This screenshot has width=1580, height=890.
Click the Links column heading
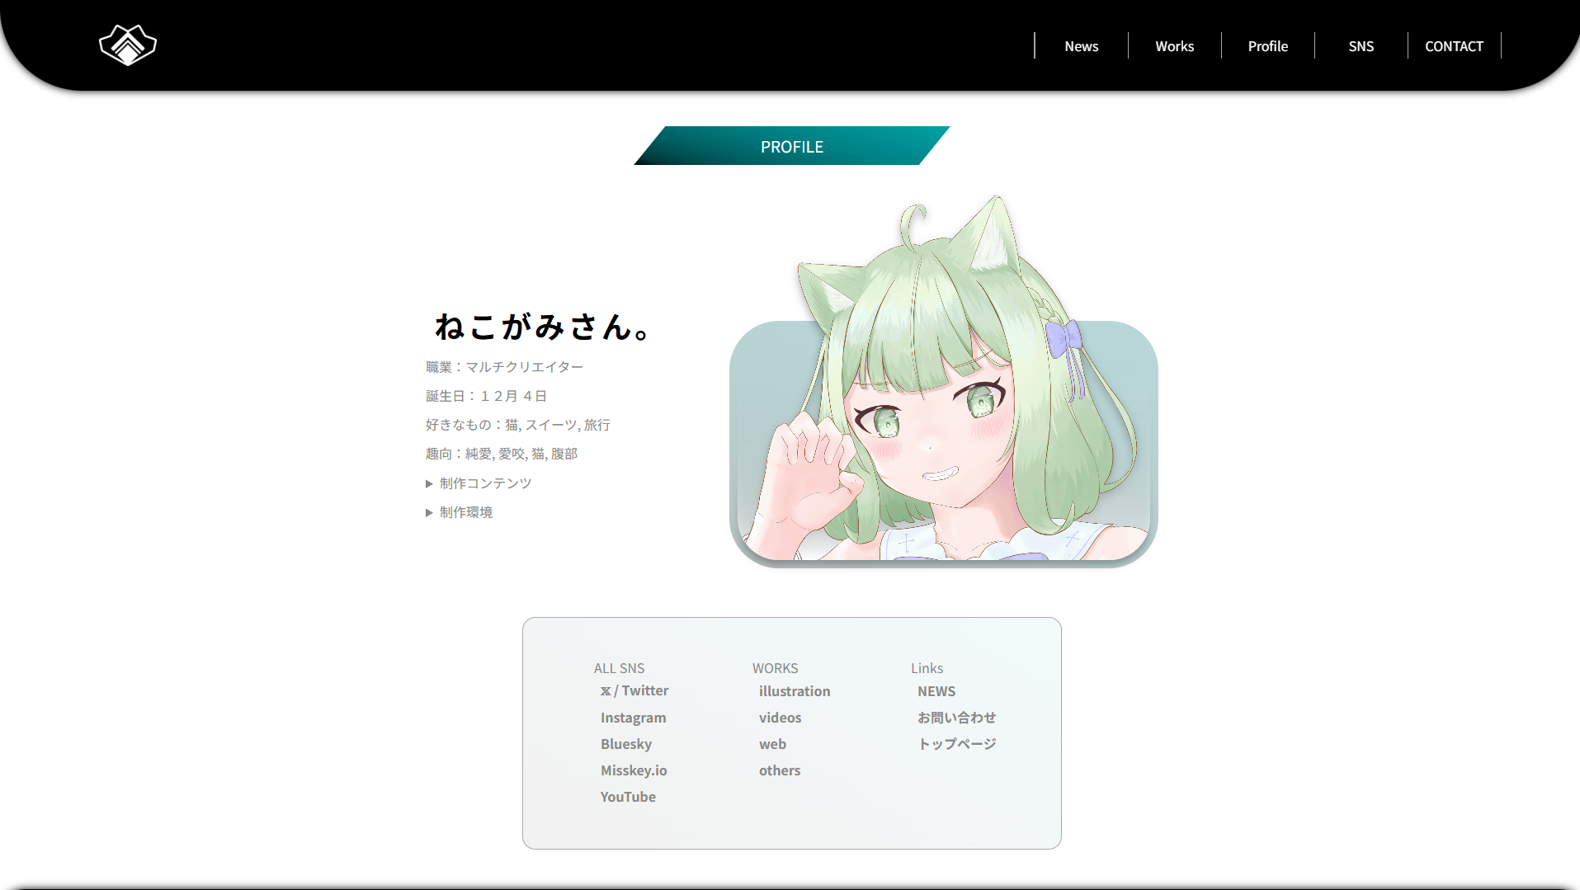tap(927, 668)
